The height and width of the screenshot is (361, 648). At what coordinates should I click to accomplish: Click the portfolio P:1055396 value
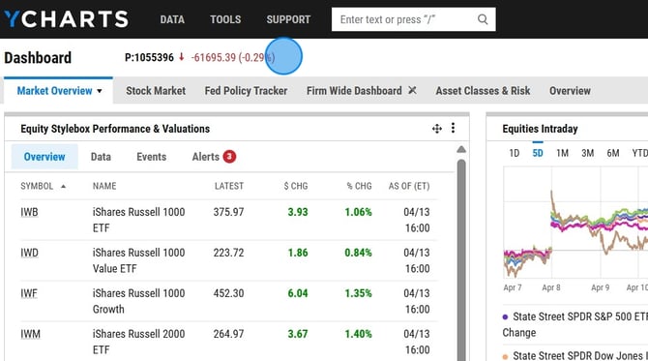tap(149, 57)
